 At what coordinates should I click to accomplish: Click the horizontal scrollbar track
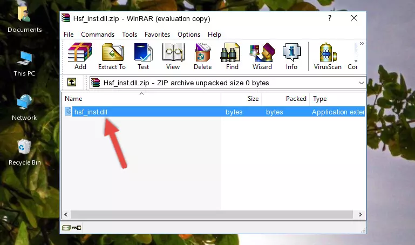coord(212,214)
